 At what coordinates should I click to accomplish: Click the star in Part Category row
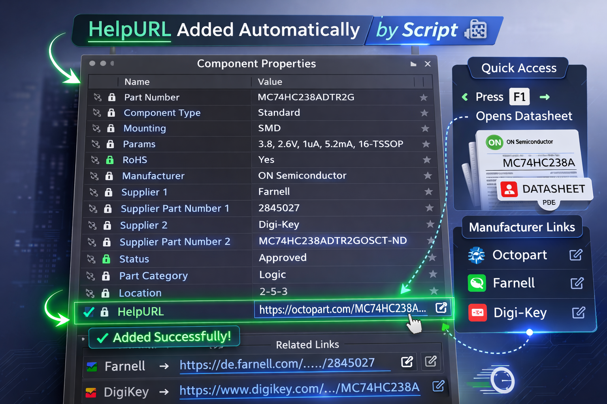[433, 274]
